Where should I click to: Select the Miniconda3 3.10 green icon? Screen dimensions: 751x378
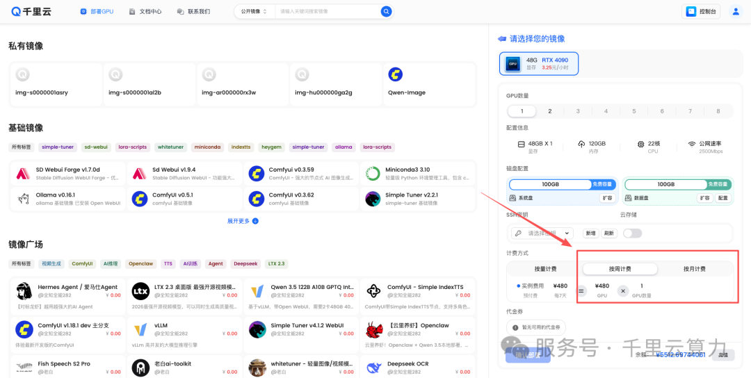373,173
